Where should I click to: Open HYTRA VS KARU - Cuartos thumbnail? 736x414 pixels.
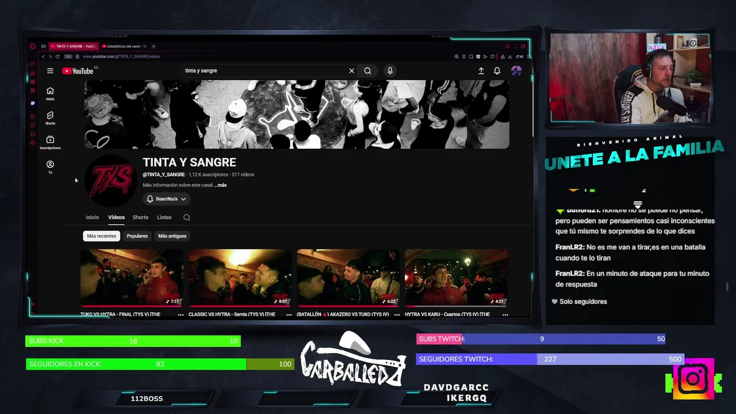click(456, 278)
